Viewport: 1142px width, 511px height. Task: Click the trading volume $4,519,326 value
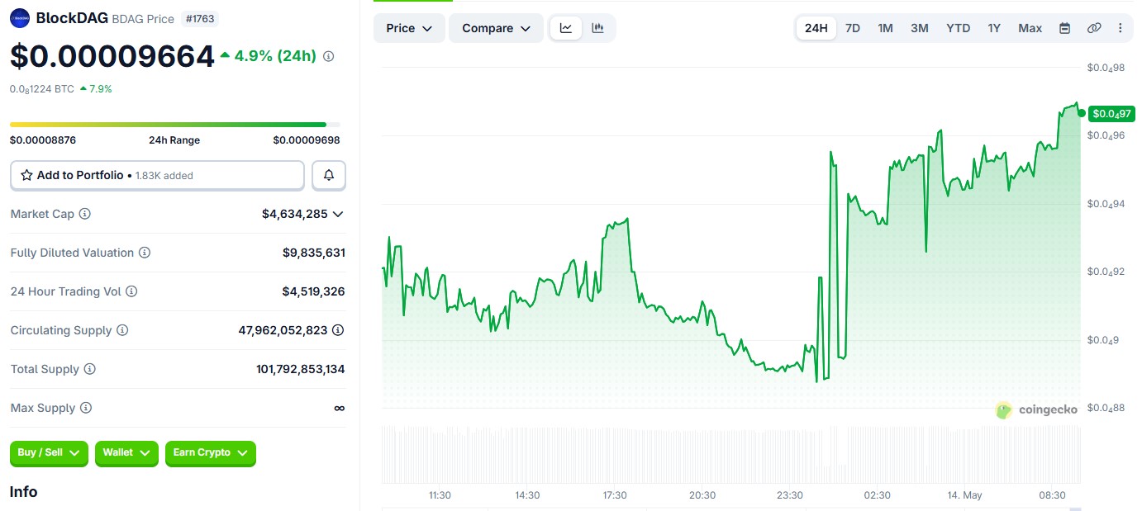(314, 291)
